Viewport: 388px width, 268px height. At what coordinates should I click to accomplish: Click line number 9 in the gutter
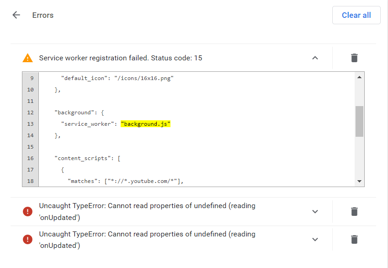point(32,78)
